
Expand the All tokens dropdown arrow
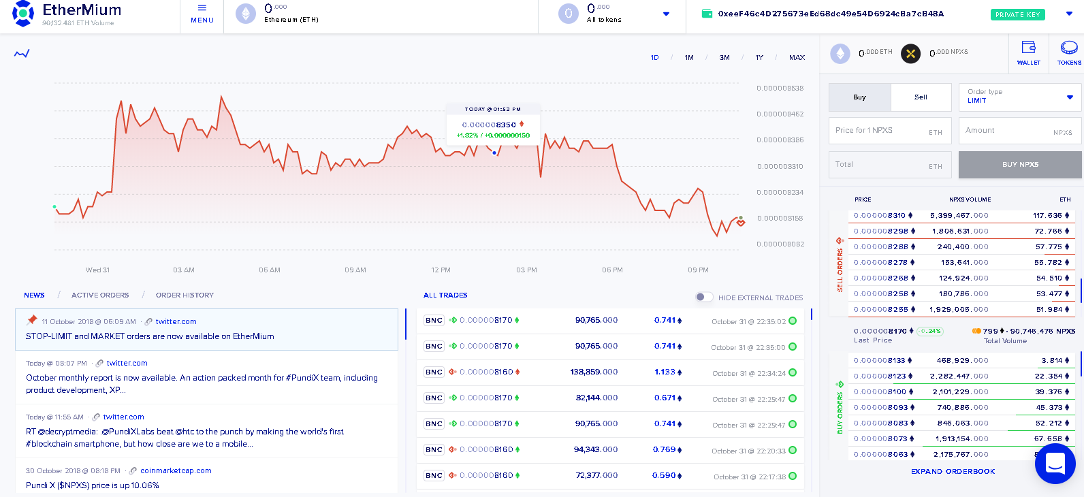coord(666,14)
